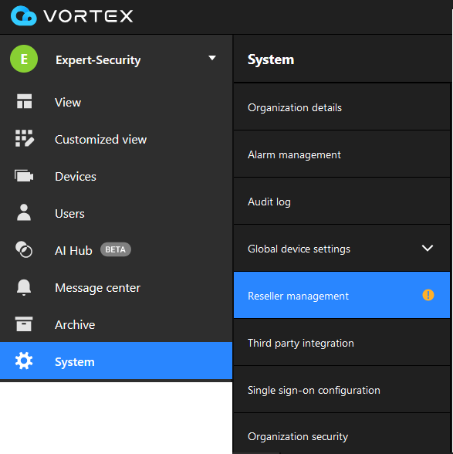453x454 pixels.
Task: Click the Customized view grid-pencil icon
Action: pos(25,138)
